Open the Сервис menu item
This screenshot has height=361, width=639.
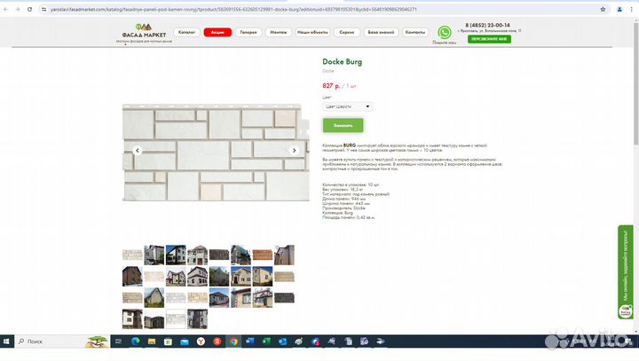click(x=347, y=32)
